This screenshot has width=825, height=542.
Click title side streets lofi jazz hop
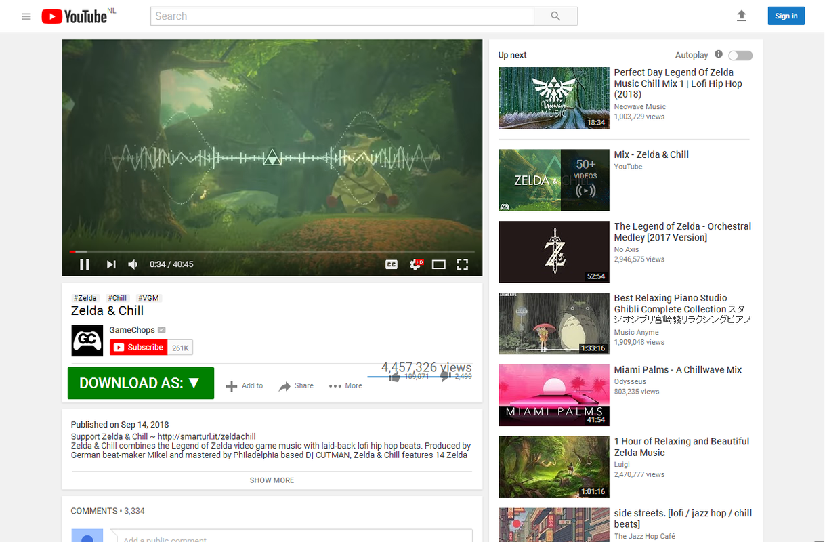coord(683,519)
